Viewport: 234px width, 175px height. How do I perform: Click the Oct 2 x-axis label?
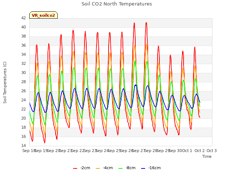(x=200, y=151)
